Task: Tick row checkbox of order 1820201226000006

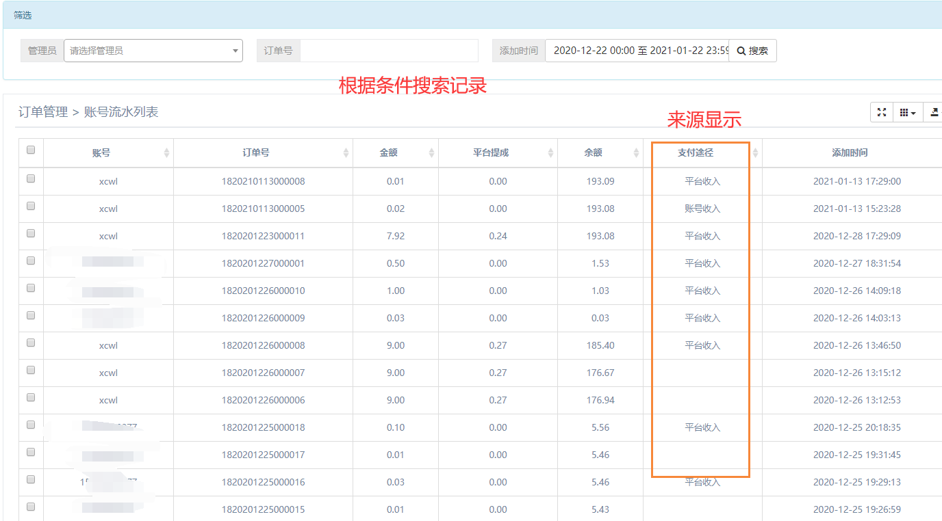Action: (x=31, y=397)
